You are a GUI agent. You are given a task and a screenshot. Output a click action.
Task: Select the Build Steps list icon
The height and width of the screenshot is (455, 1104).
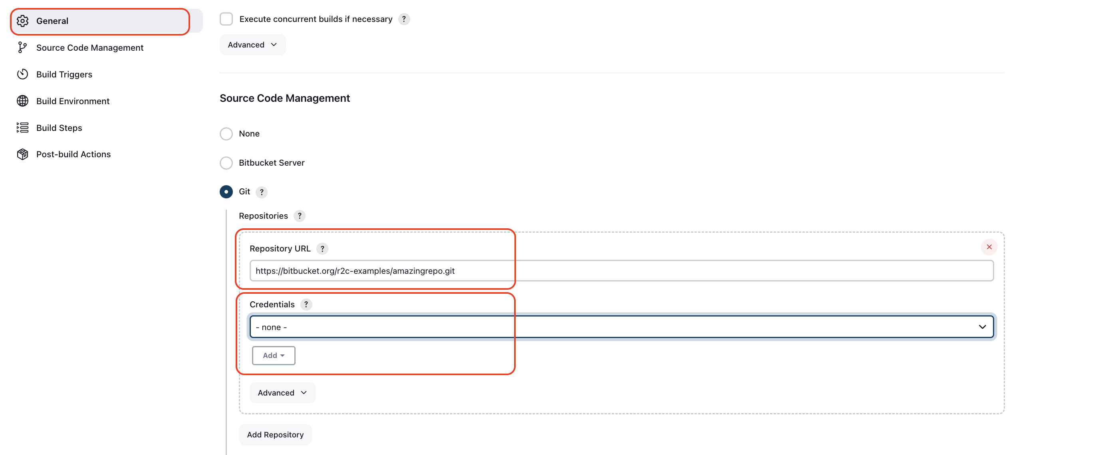pos(23,127)
